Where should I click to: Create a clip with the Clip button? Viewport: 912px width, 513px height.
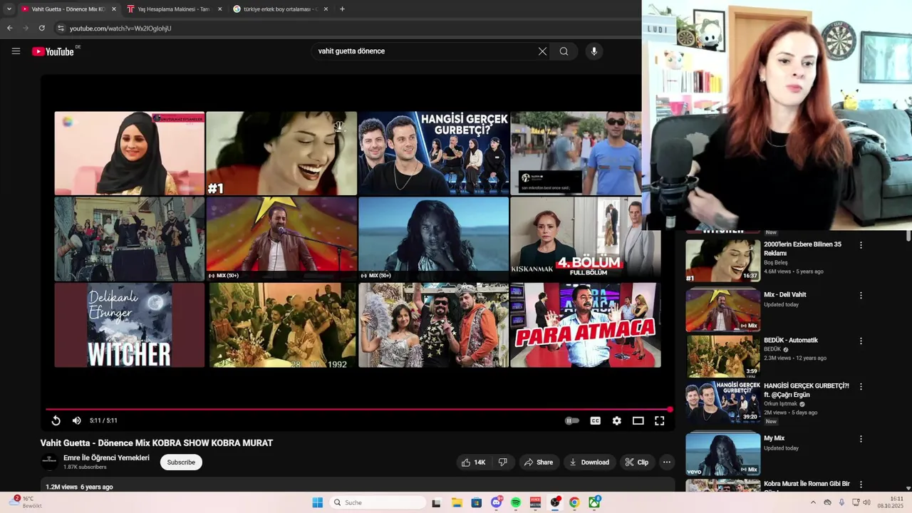637,462
